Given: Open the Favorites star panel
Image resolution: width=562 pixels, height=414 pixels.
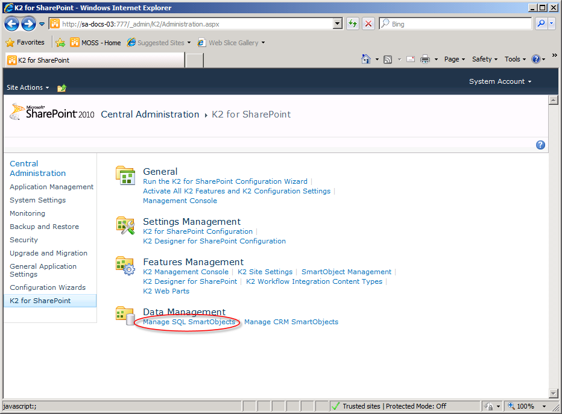Looking at the screenshot, I should 25,42.
